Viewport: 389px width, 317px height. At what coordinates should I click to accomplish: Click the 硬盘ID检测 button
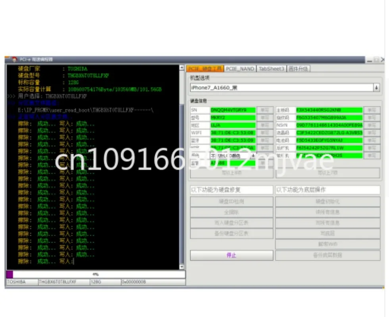(231, 202)
